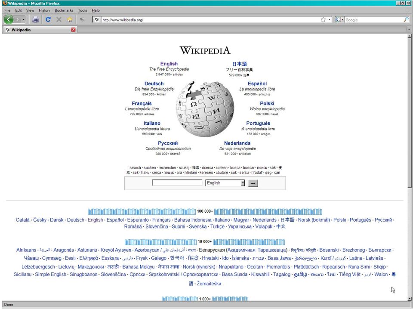The image size is (413, 309).
Task: Click the Afrikaans language link
Action: (26, 250)
